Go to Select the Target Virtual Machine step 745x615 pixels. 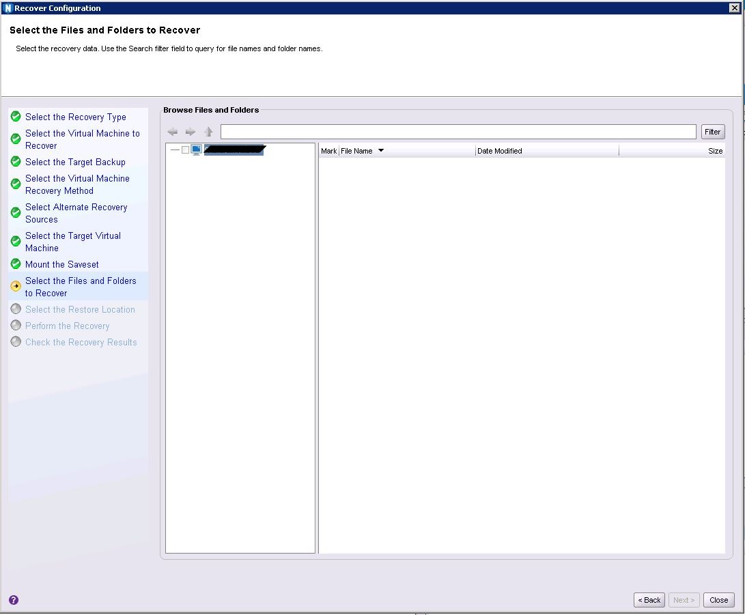[x=72, y=241]
